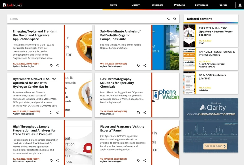Viewport: 244px width, 165px height.
Task: Click Shimadzu Corporation company name
Action: click(24, 161)
